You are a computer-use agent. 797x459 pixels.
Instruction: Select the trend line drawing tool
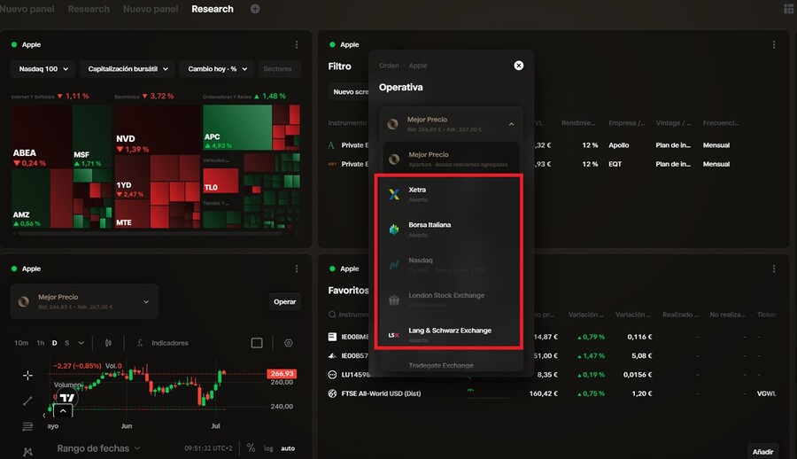pyautogui.click(x=28, y=401)
